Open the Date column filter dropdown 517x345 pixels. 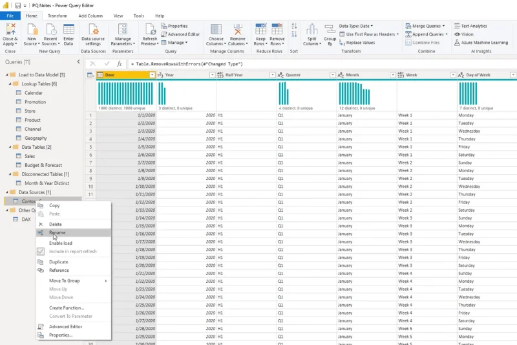point(152,75)
